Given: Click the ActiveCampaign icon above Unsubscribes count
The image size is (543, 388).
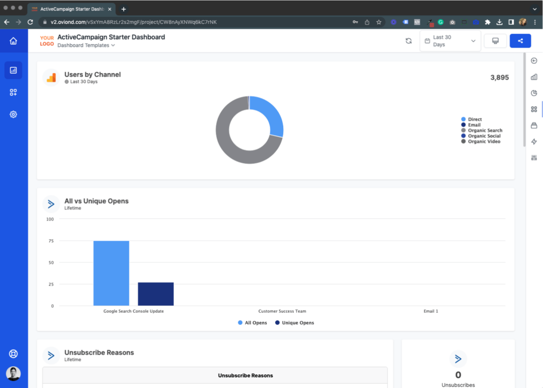Looking at the screenshot, I should pos(458,359).
